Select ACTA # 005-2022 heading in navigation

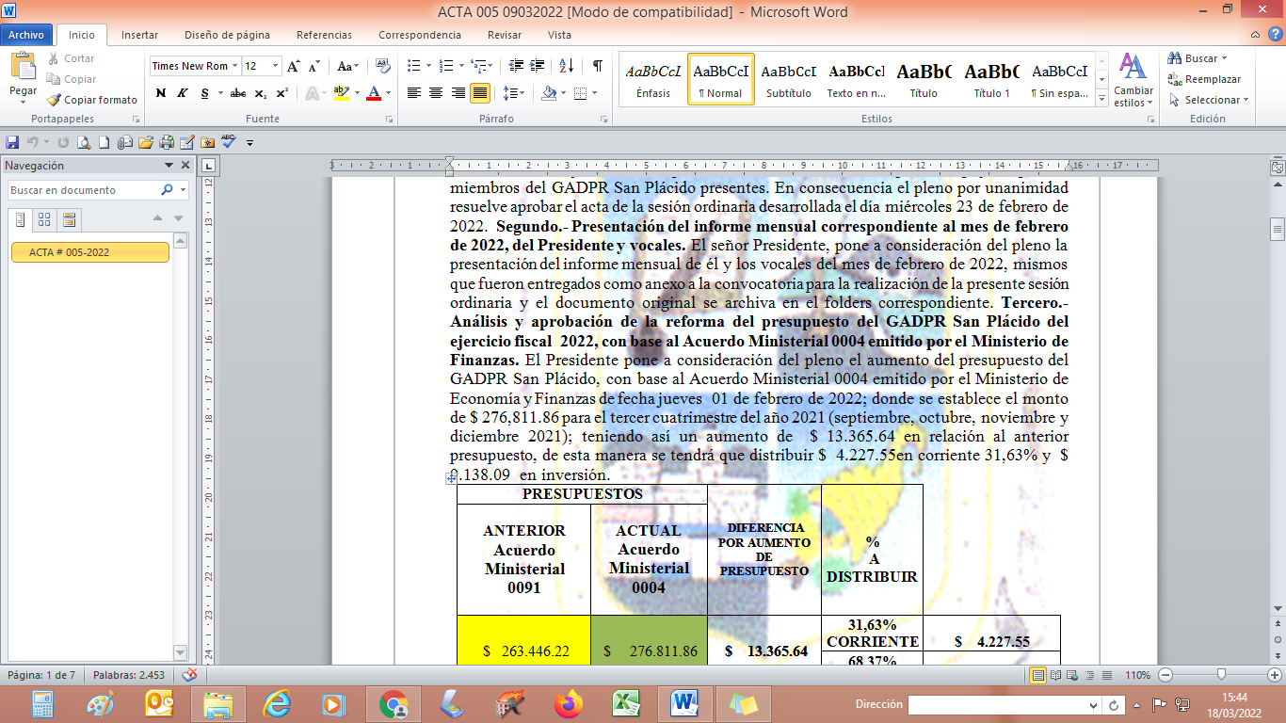[x=89, y=252]
